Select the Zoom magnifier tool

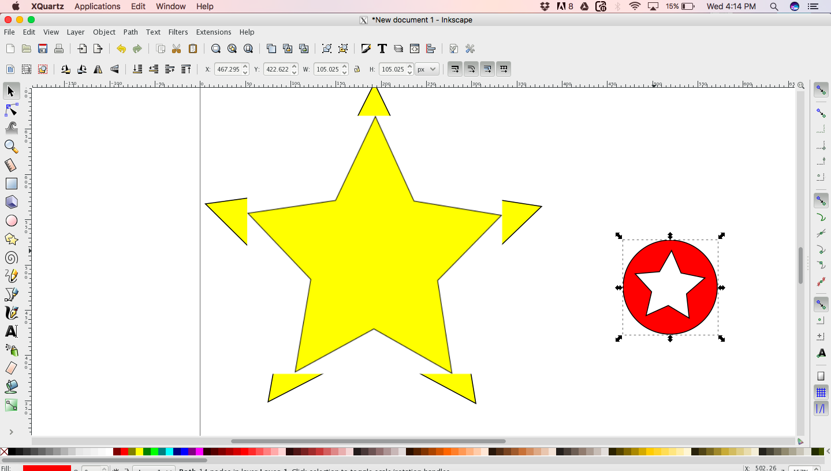(x=11, y=147)
